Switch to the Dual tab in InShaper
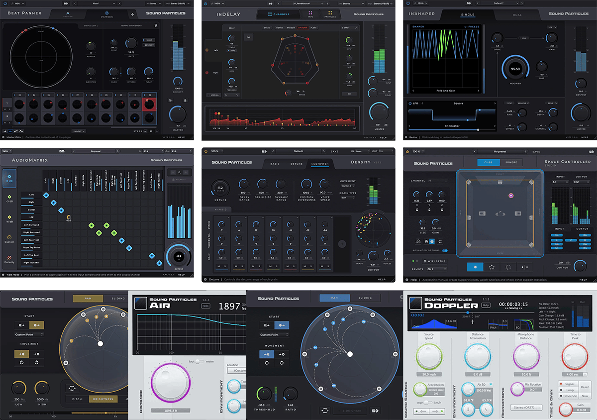Screen dimensions: 597x420 [517, 15]
